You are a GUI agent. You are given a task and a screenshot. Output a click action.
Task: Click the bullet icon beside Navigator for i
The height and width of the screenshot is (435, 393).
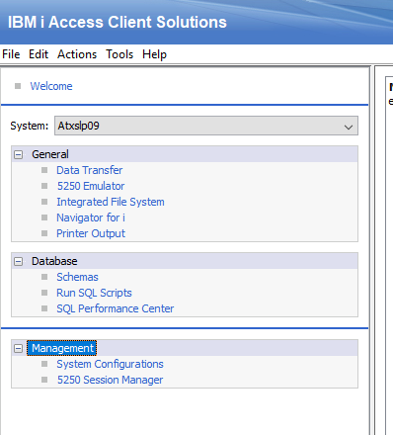(44, 217)
